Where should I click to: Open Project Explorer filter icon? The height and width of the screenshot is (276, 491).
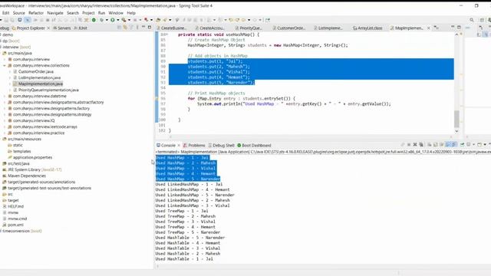click(x=131, y=28)
